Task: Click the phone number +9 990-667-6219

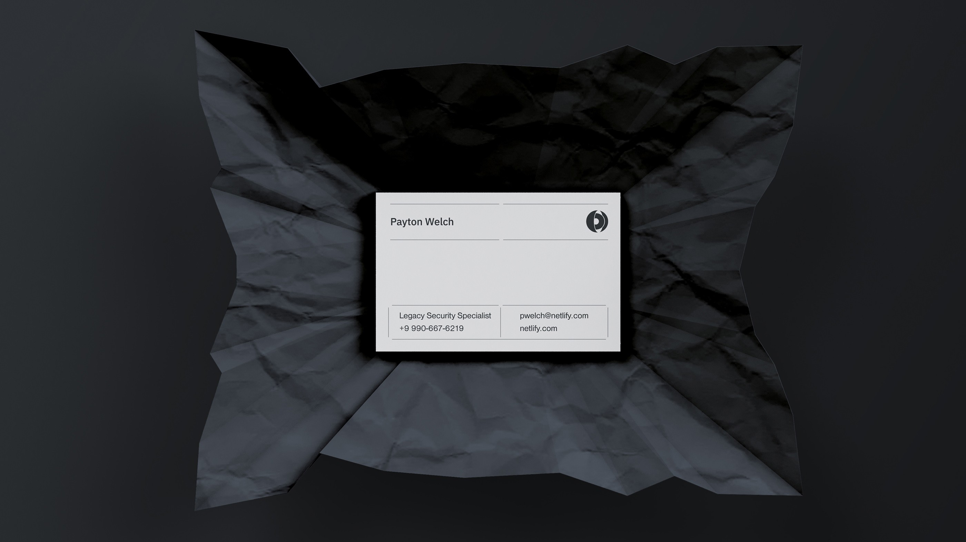Action: point(431,328)
